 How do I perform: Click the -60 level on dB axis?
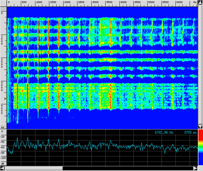tap(3, 147)
